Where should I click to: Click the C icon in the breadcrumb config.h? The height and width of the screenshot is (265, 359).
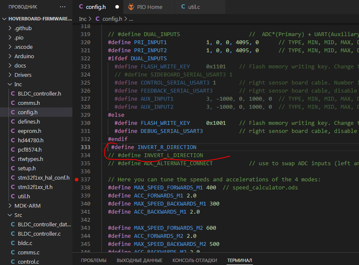pos(98,19)
